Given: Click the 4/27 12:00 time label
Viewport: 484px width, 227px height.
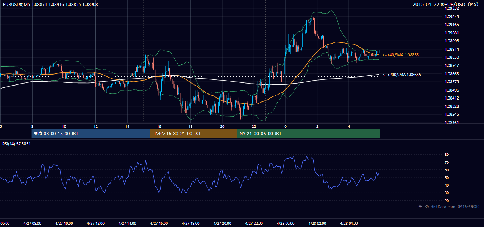Looking at the screenshot, I should point(95,224).
